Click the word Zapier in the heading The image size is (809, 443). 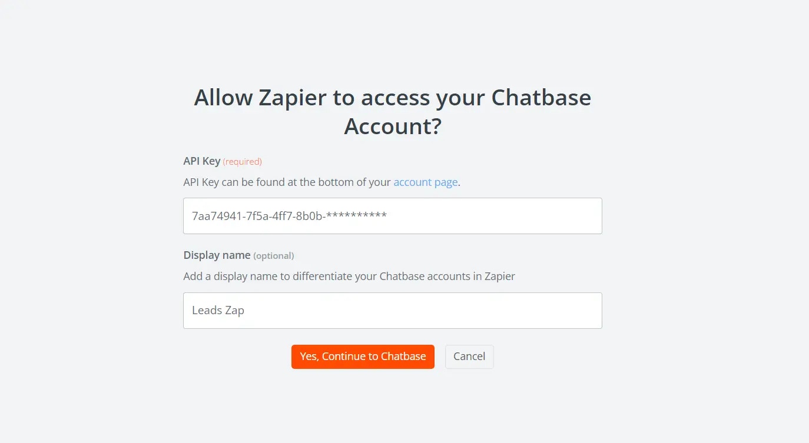click(292, 99)
